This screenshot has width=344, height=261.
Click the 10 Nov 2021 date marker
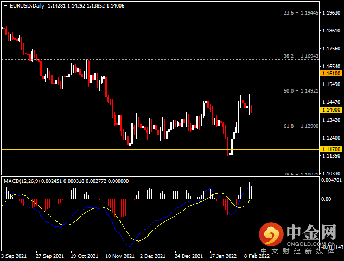(120, 256)
